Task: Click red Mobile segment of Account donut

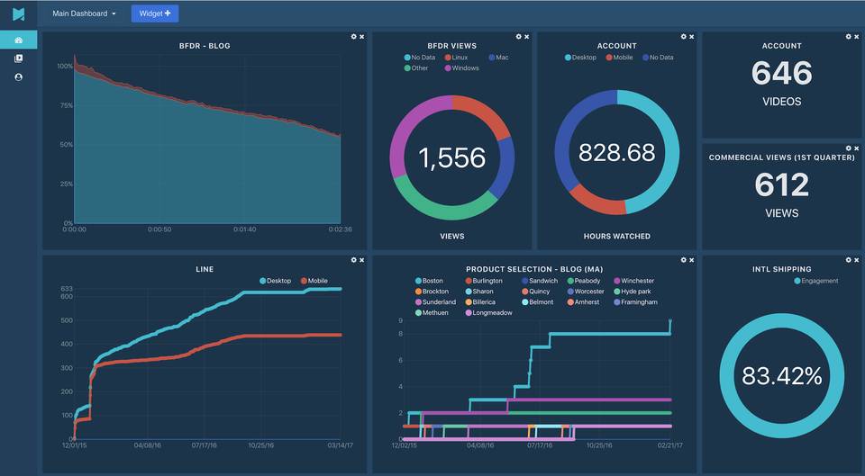Action: point(599,202)
